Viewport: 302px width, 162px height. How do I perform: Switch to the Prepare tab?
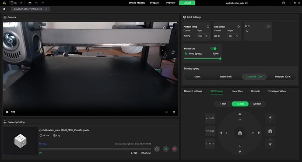point(155,3)
